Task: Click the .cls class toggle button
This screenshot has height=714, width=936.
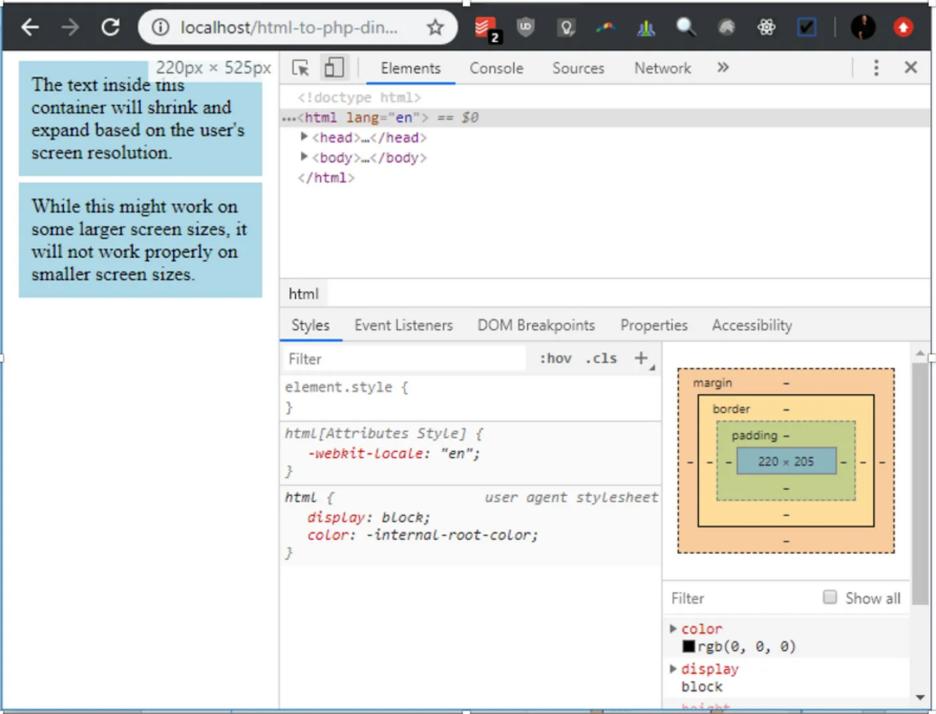Action: [601, 359]
